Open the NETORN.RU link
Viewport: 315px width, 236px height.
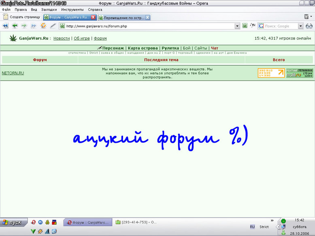point(13,73)
